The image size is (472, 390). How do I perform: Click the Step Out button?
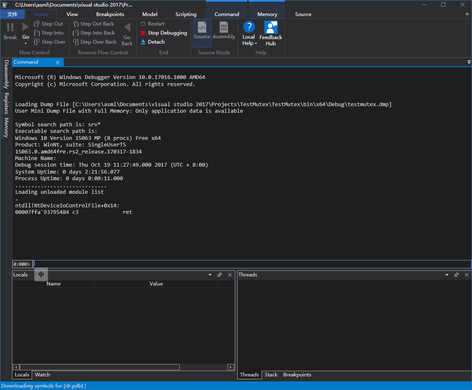click(x=49, y=24)
